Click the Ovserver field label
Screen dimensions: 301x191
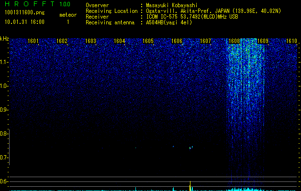(x=97, y=5)
